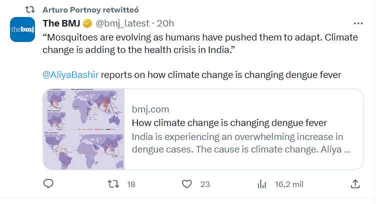The height and width of the screenshot is (204, 382).
Task: Click the dengue map card thumbnail
Action: point(83,129)
